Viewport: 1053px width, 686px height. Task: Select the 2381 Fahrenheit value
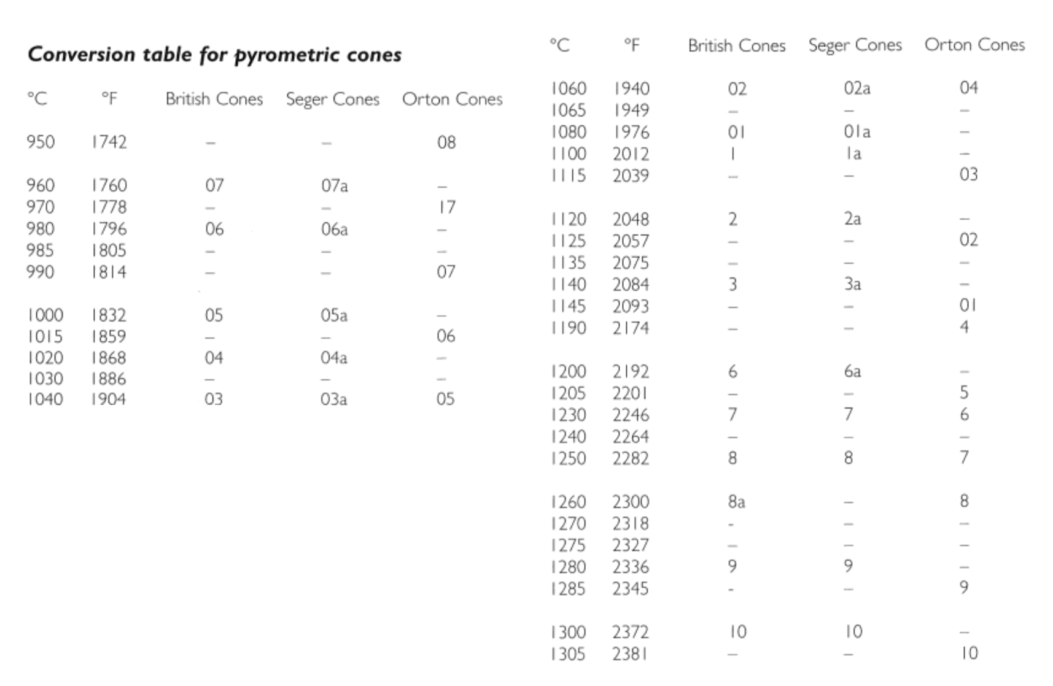630,654
